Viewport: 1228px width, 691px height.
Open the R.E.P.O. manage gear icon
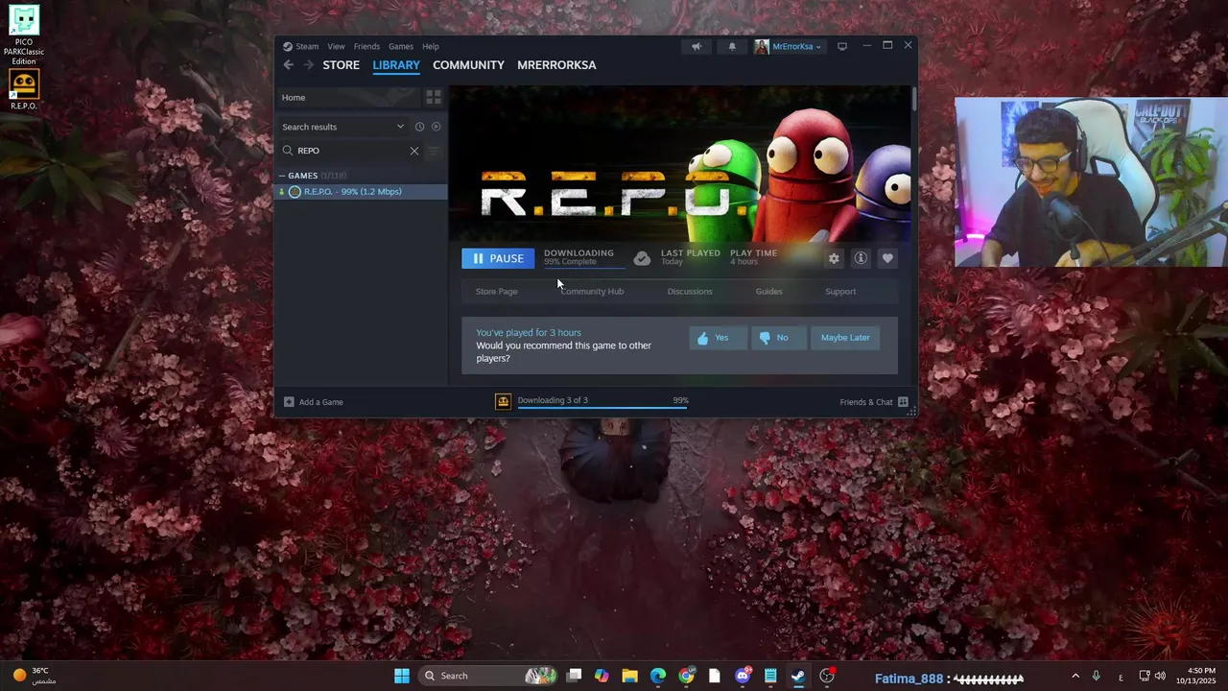pos(834,258)
